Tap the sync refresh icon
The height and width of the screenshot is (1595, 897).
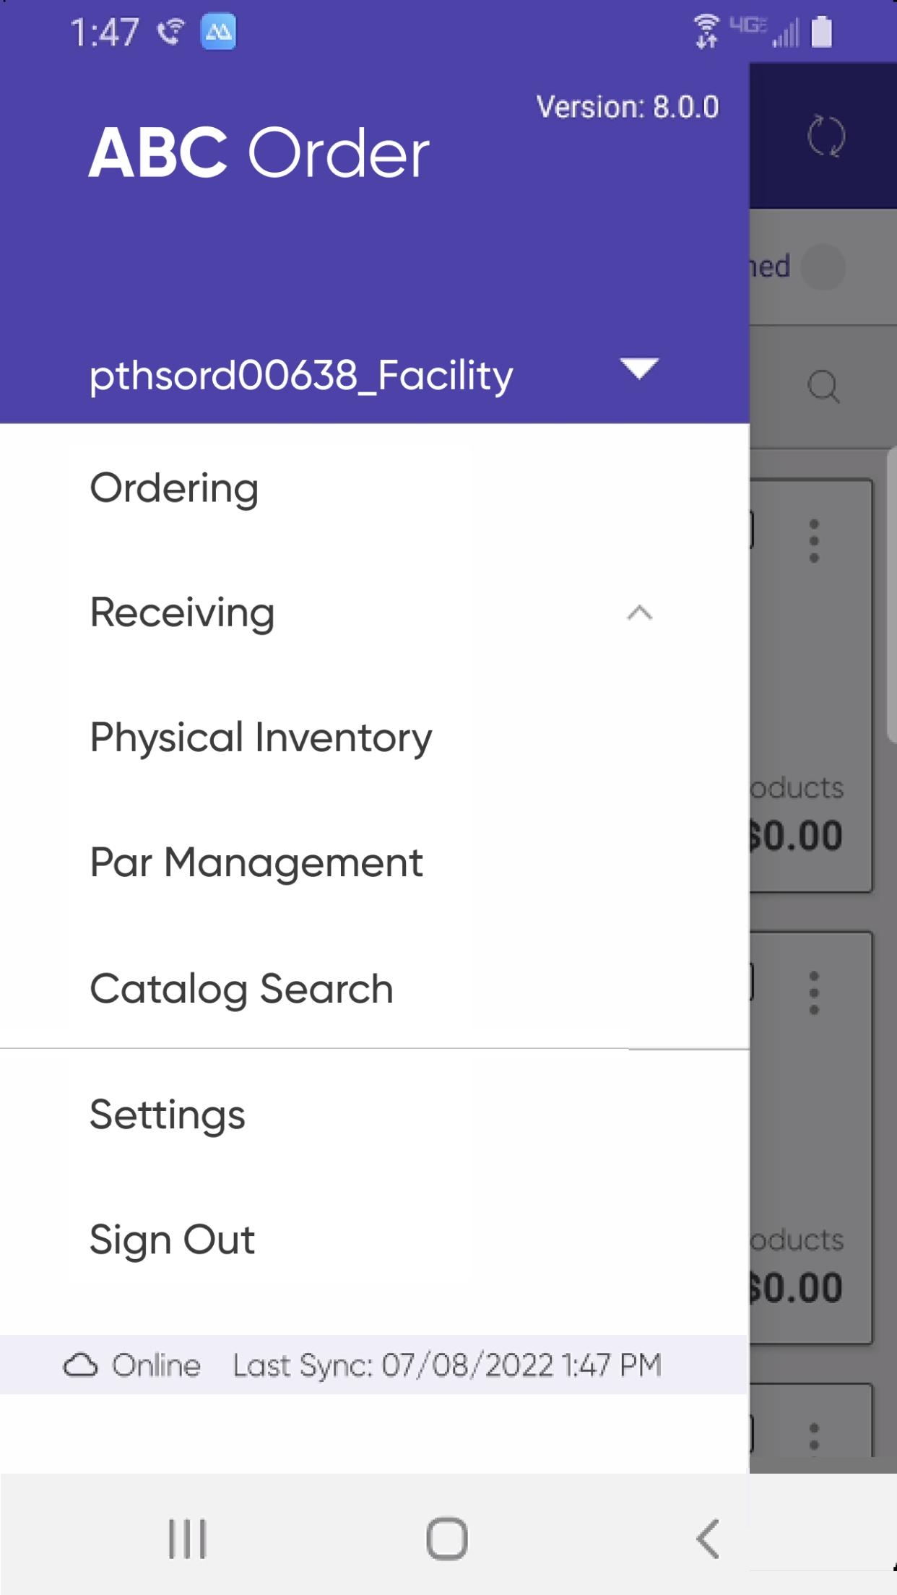point(825,136)
